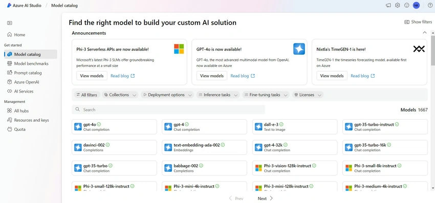435x203 pixels.
Task: Open the gpt-4-32k model card
Action: click(295, 147)
